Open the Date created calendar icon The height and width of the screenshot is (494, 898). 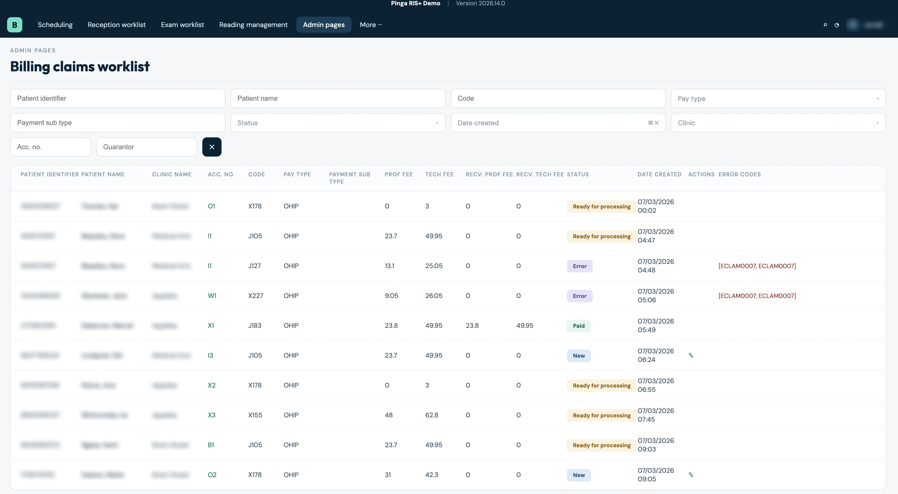[x=650, y=123]
